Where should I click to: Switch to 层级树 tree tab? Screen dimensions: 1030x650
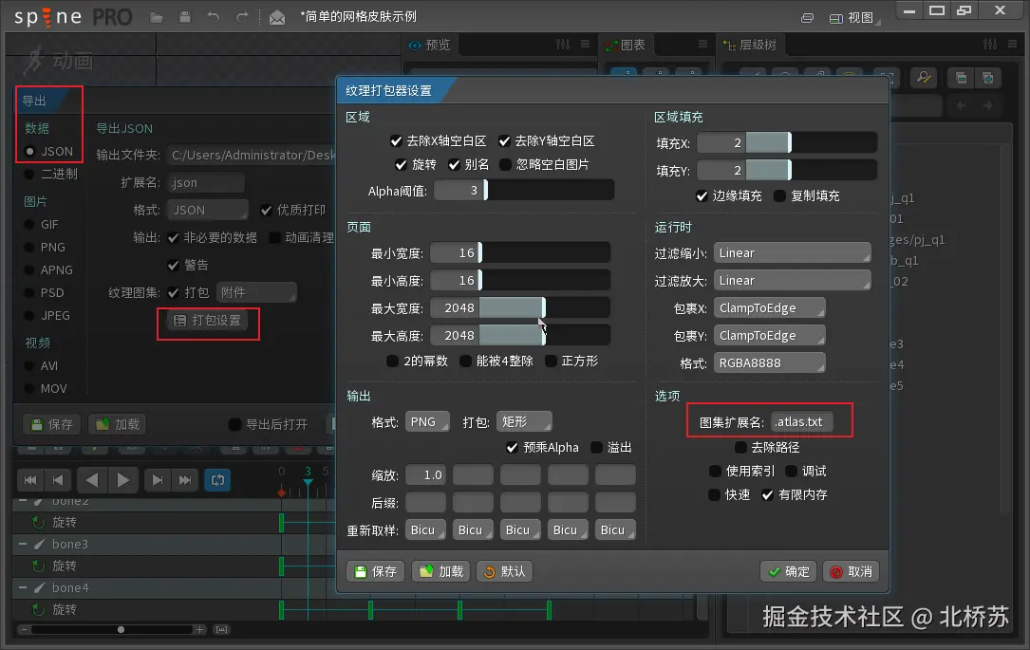pyautogui.click(x=750, y=45)
